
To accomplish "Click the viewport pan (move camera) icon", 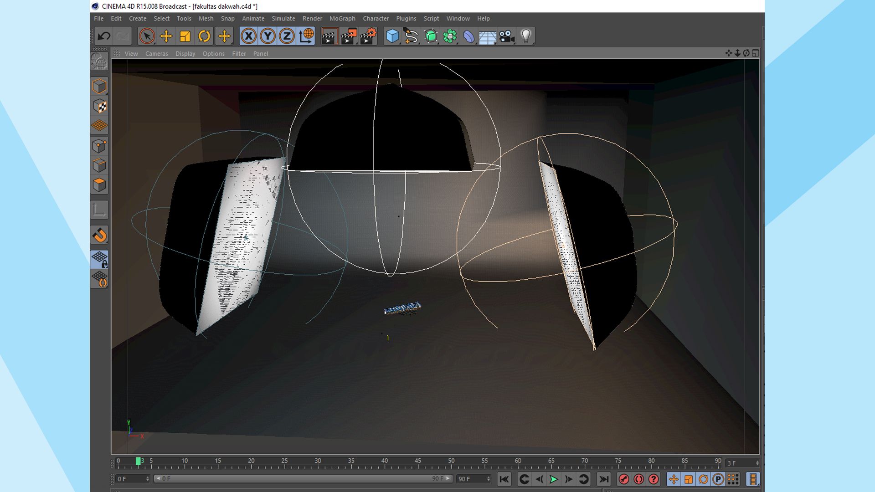I will coord(729,53).
